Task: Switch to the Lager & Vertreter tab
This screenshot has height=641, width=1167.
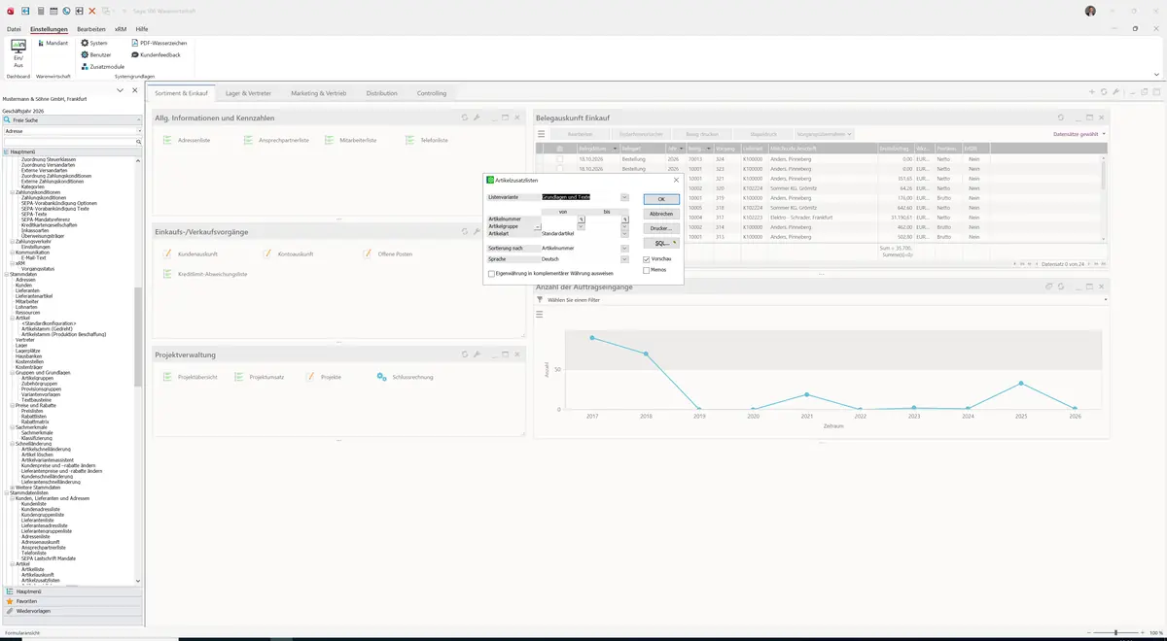Action: 249,93
